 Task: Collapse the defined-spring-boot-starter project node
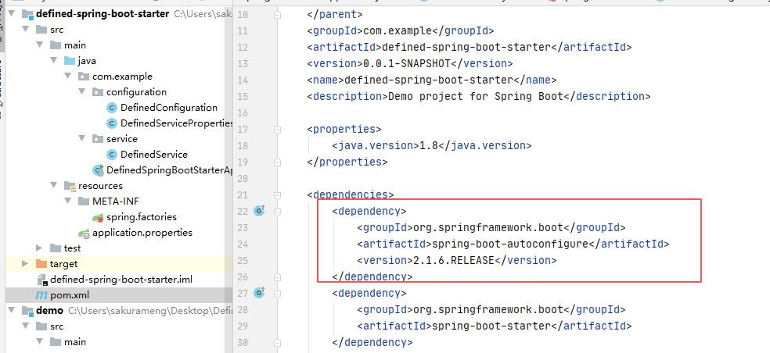tap(11, 14)
